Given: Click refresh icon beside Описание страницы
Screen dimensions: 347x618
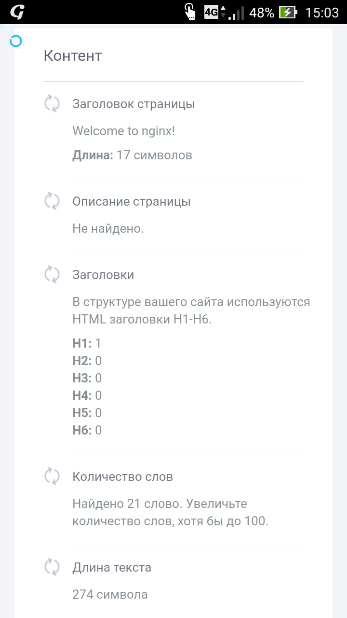Looking at the screenshot, I should [x=52, y=201].
